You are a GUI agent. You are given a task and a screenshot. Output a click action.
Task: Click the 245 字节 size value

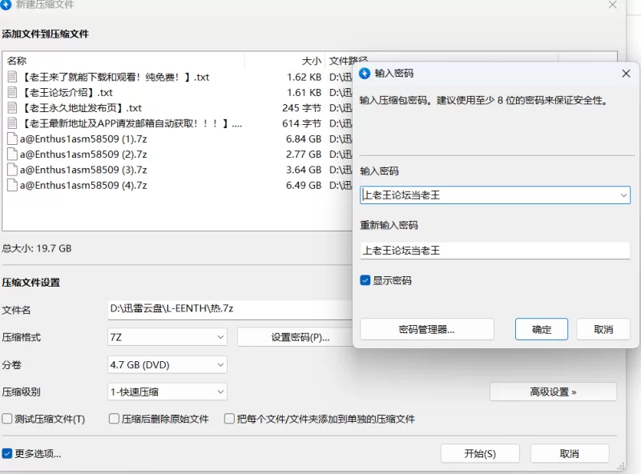302,108
